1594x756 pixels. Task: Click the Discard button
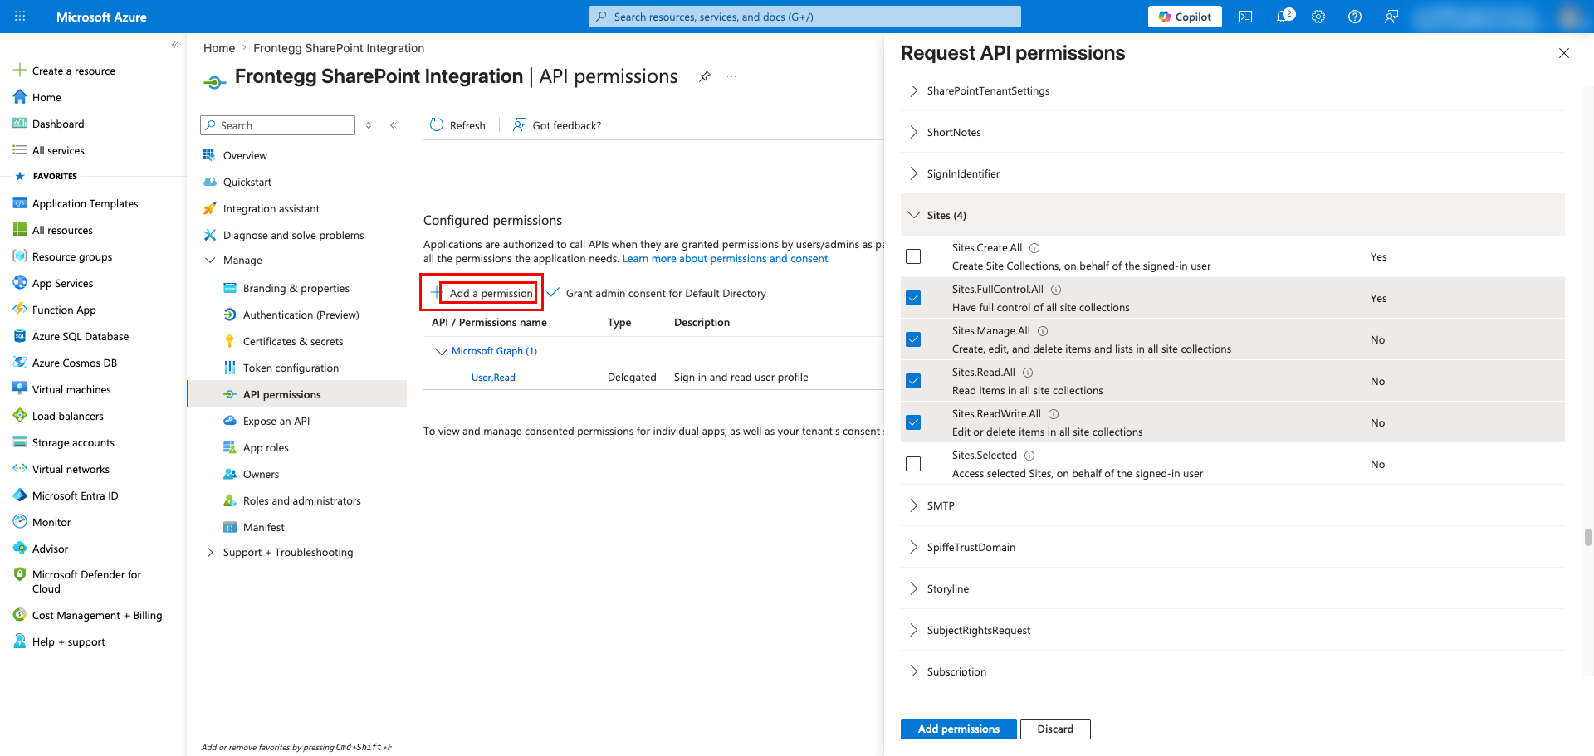(1055, 729)
